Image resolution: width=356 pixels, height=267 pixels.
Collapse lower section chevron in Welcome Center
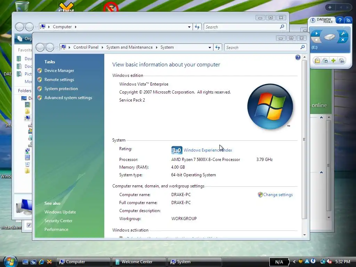pos(321,172)
